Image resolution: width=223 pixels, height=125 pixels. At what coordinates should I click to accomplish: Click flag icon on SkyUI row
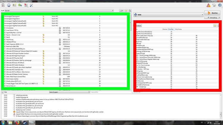(43, 37)
